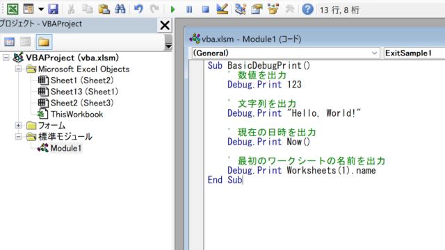Click the Break (pause) toolbar button

point(189,9)
